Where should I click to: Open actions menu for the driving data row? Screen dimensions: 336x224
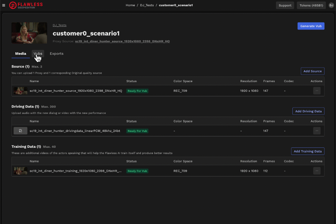pos(317,131)
